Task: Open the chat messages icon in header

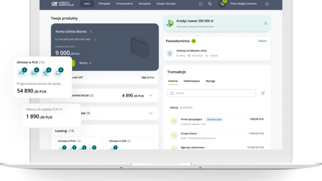Action: pyautogui.click(x=210, y=4)
